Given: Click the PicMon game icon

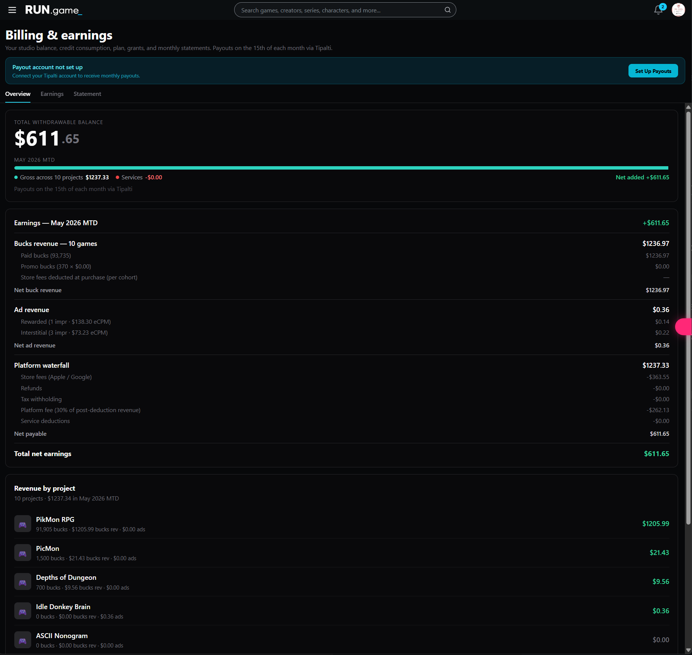Looking at the screenshot, I should click(23, 553).
